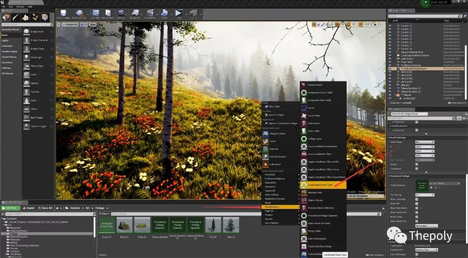
Task: Click the Add New button in Content Browser
Action: pos(11,208)
